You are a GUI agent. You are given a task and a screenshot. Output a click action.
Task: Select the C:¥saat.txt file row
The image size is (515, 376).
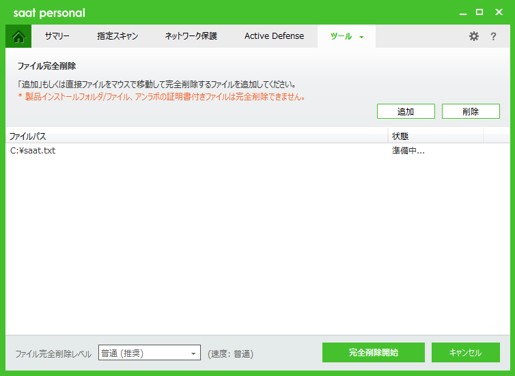coord(257,151)
